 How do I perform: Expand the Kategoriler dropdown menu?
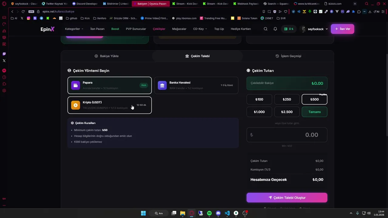74,29
